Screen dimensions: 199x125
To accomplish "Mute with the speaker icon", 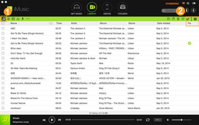I will coord(168,120).
